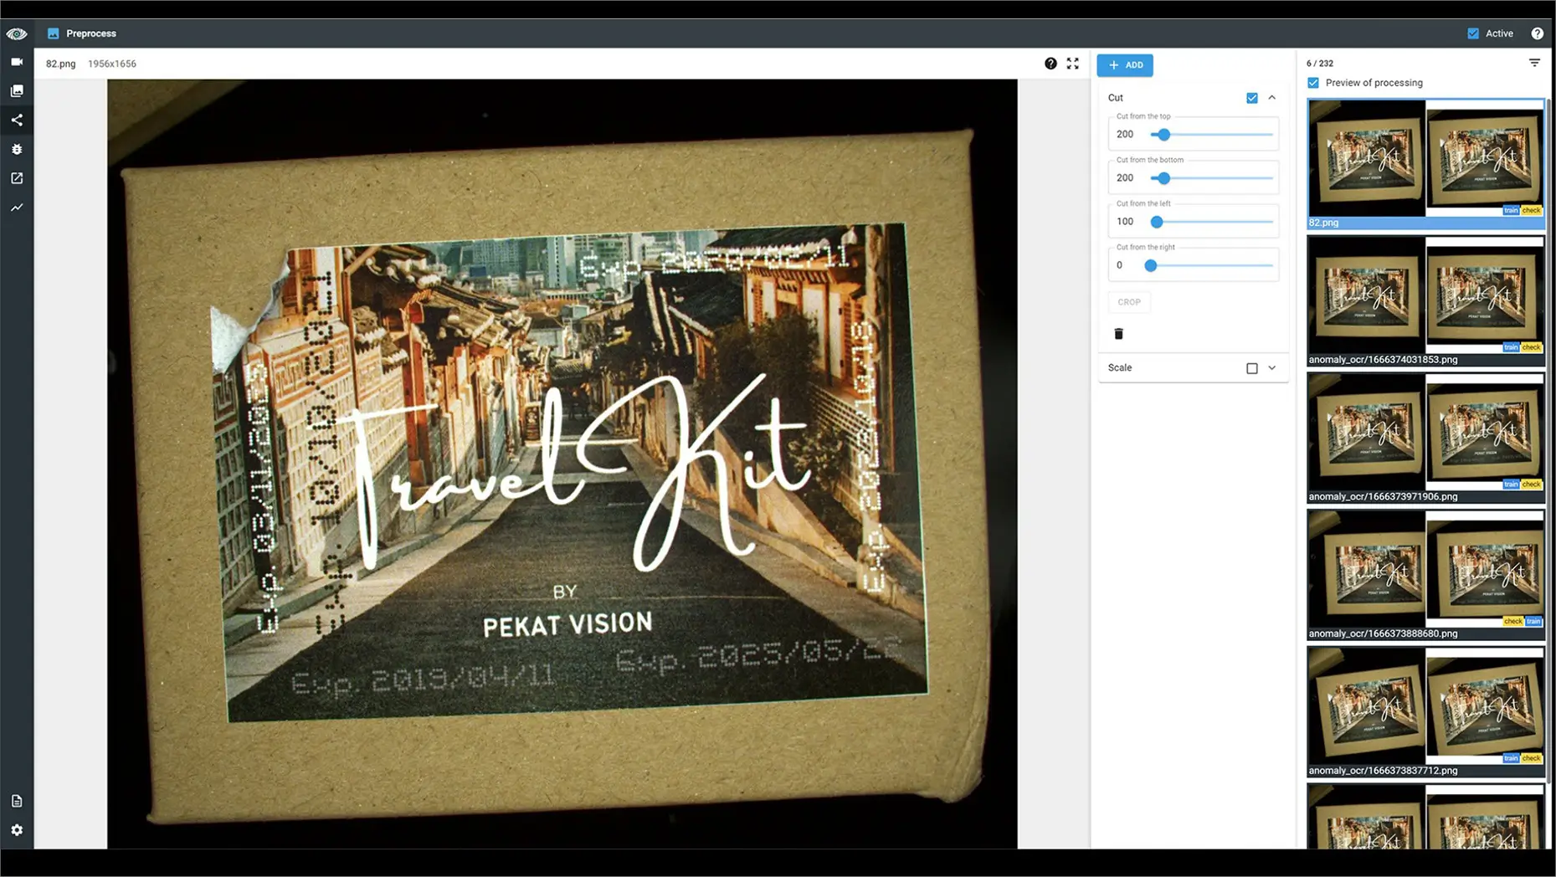Open the images gallery sidebar icon

pos(17,91)
